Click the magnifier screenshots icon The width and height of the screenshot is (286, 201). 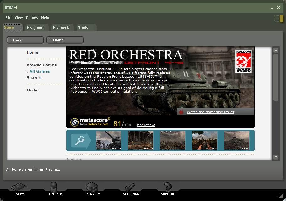[x=81, y=140]
